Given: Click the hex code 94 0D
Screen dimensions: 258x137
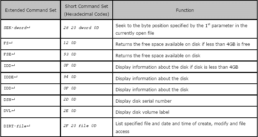Looking at the screenshot, I should pyautogui.click(x=70, y=77).
